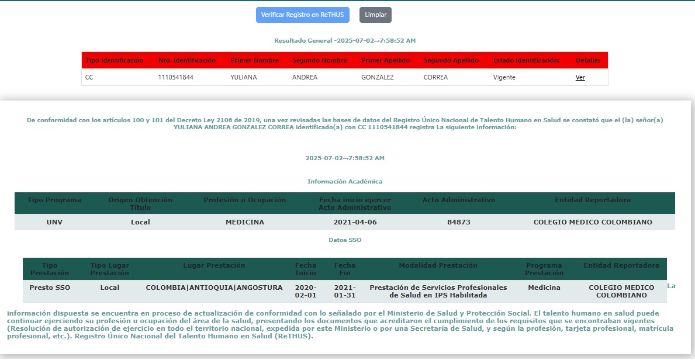Click the Tipo Identificación column header
Image resolution: width=695 pixels, height=360 pixels.
pyautogui.click(x=114, y=60)
